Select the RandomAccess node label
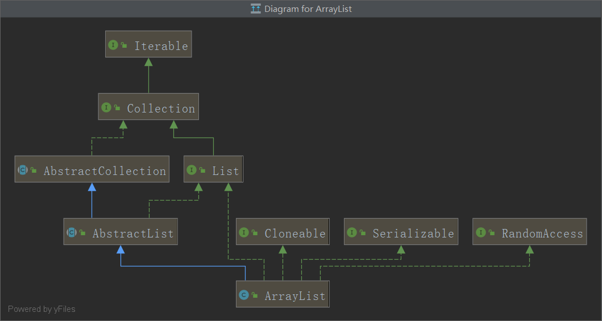Viewport: 602px width, 321px height. [x=542, y=233]
